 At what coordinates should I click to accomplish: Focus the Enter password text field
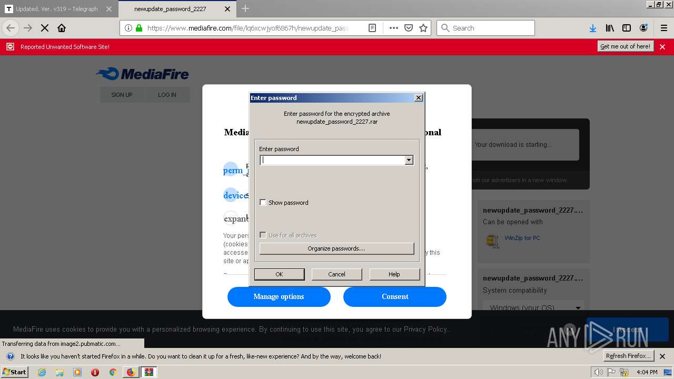click(332, 160)
